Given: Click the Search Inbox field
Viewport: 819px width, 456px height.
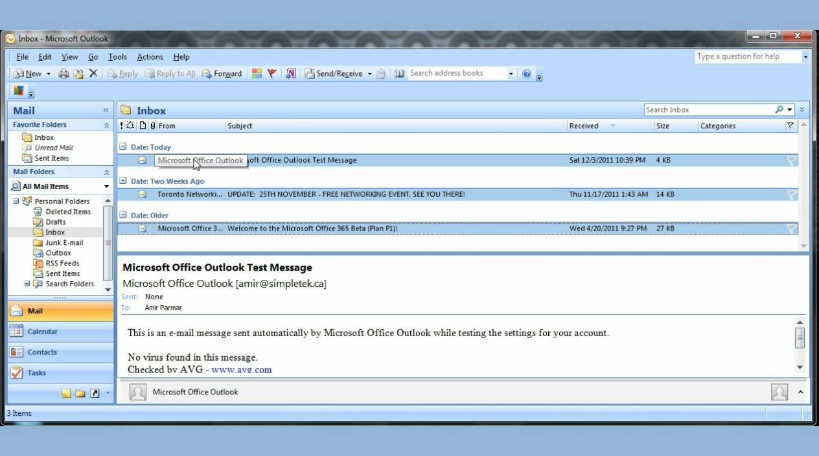Looking at the screenshot, I should [x=709, y=110].
